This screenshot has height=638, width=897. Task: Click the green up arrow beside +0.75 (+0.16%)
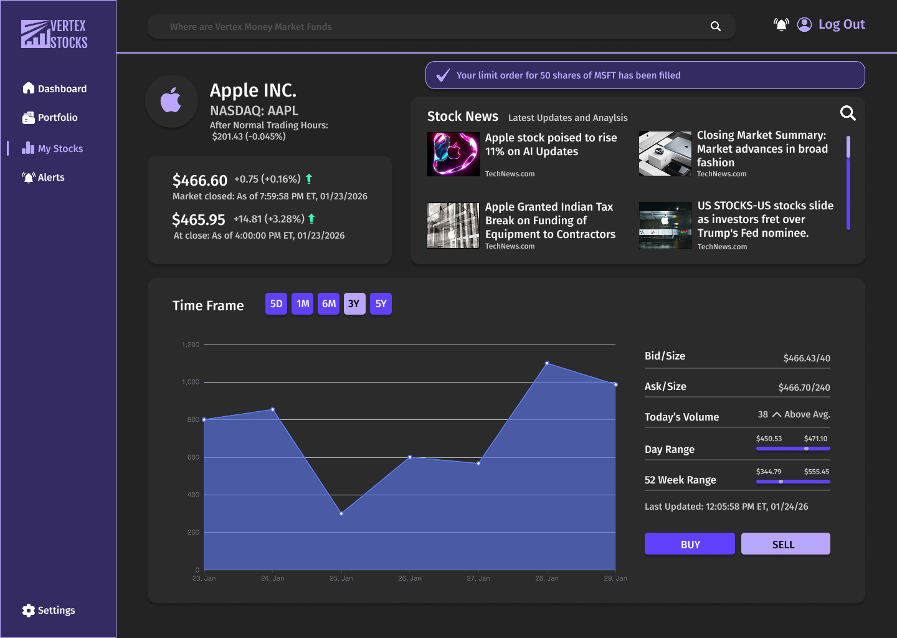pyautogui.click(x=309, y=179)
